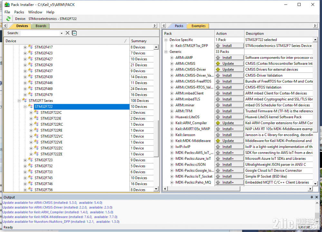
Task: Install the ARM::mbedTLS pack
Action: tap(229, 99)
